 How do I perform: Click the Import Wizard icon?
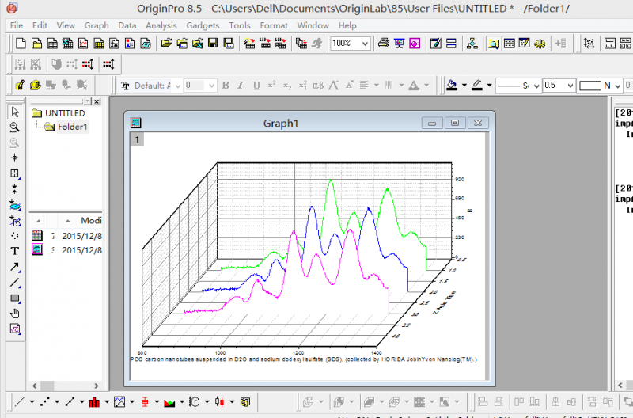[249, 44]
